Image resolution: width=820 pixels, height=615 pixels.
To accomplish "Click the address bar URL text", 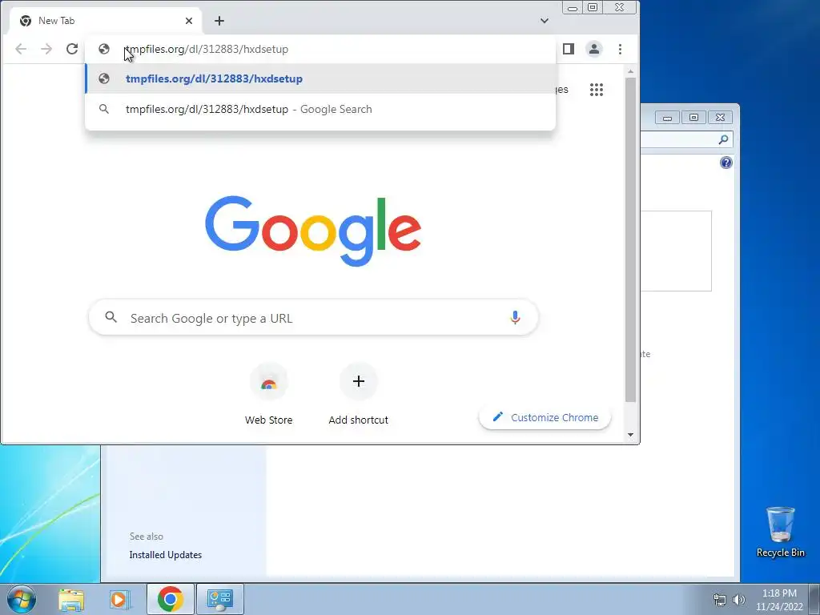I will pyautogui.click(x=207, y=49).
